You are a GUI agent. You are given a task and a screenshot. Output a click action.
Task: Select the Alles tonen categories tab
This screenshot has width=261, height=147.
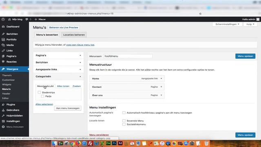click(63, 86)
